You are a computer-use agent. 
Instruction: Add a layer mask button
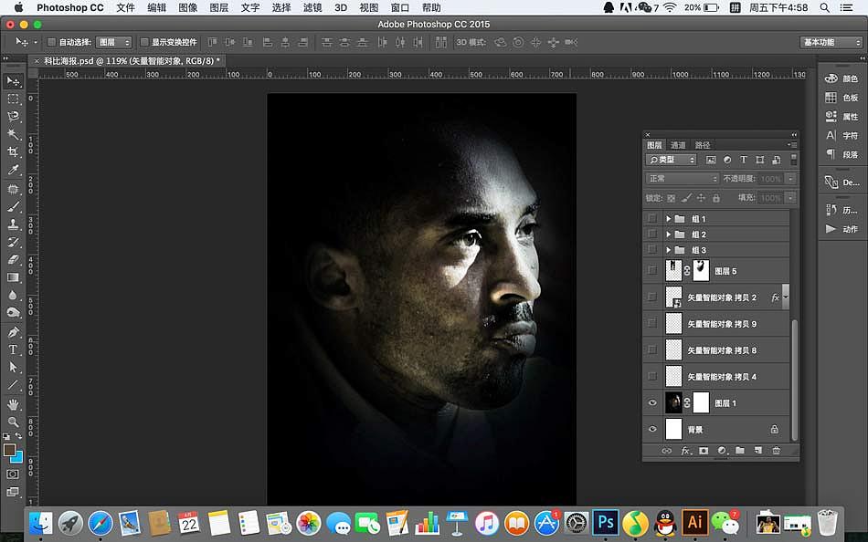coord(704,451)
